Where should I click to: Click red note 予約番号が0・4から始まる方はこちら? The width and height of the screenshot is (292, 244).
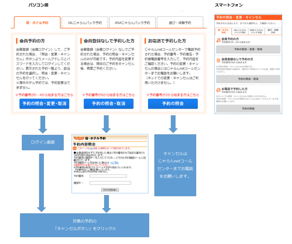pyautogui.click(x=44, y=95)
